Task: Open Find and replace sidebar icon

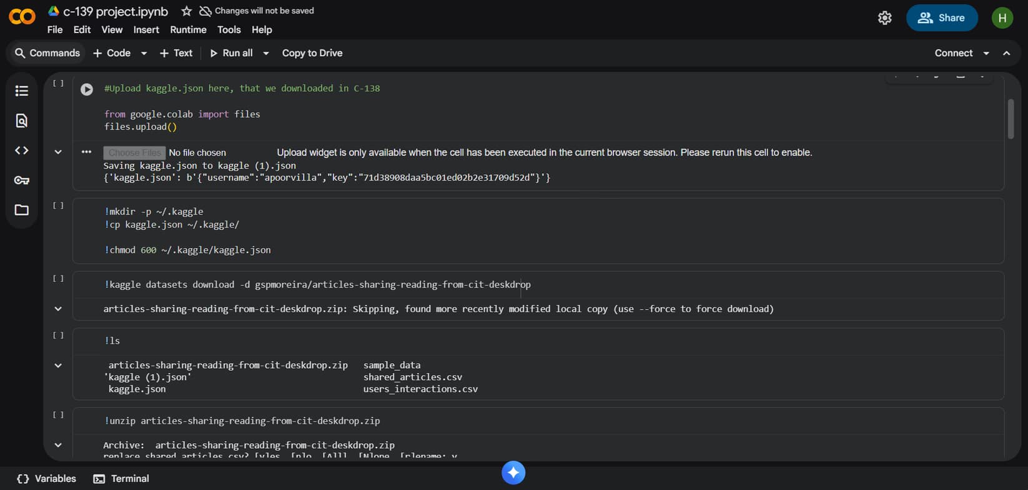Action: 22,121
